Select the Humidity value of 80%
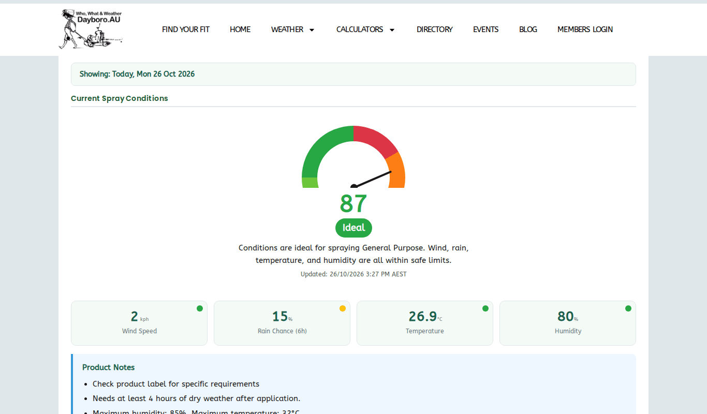The width and height of the screenshot is (707, 414). click(x=568, y=316)
